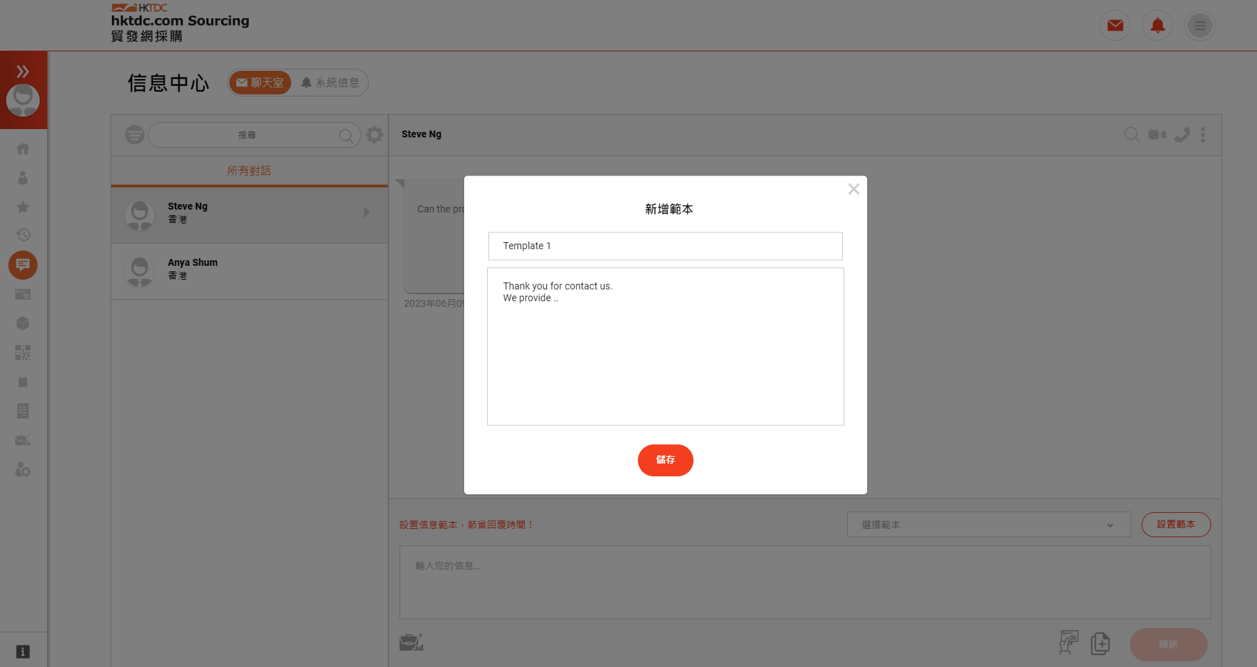The image size is (1257, 667).
Task: Click the user avatar in sidebar
Action: click(x=23, y=101)
